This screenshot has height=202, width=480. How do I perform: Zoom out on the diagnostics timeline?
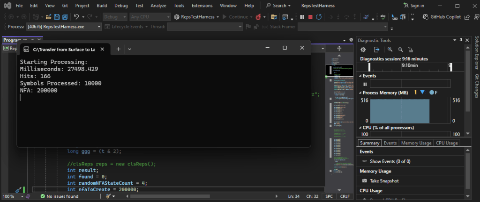pyautogui.click(x=400, y=50)
